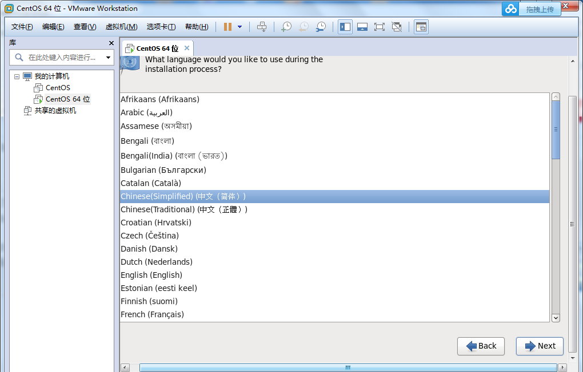
Task: Select Chinese(Simplified) language
Action: (x=334, y=196)
